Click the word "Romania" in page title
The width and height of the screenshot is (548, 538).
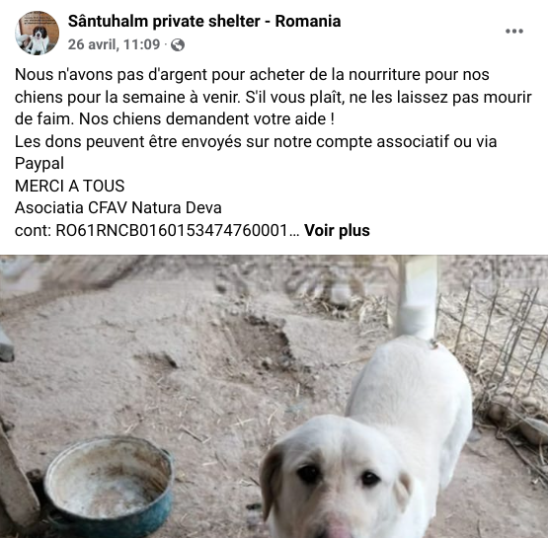(x=308, y=22)
